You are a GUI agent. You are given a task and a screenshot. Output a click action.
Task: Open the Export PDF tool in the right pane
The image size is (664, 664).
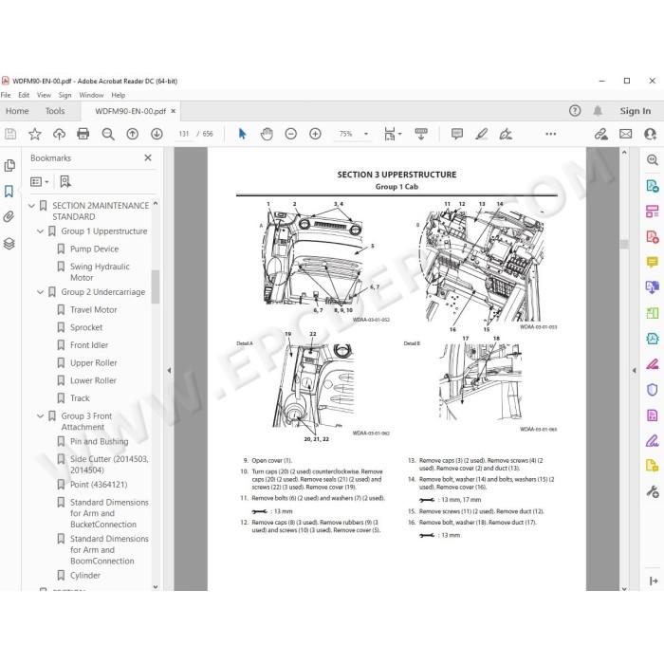click(653, 186)
